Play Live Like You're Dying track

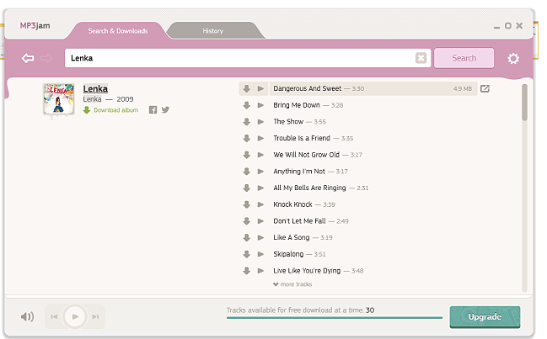coord(260,271)
